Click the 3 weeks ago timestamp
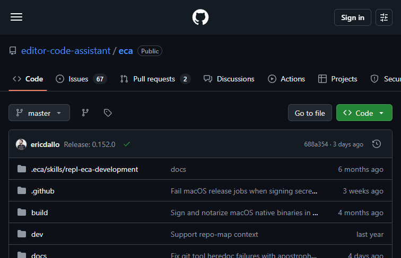The image size is (401, 258). click(363, 191)
